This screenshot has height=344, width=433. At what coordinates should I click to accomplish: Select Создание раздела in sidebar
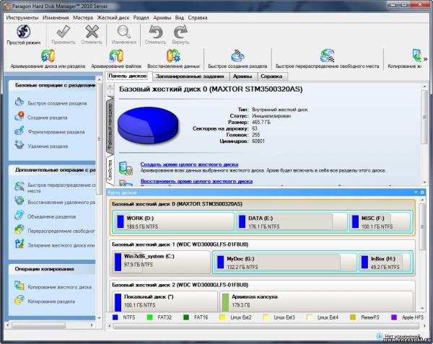(41, 117)
